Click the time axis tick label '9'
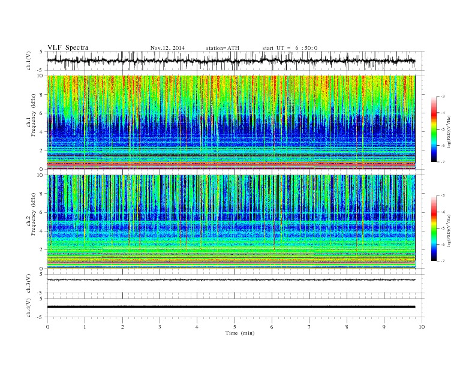The width and height of the screenshot is (475, 367). (x=384, y=327)
